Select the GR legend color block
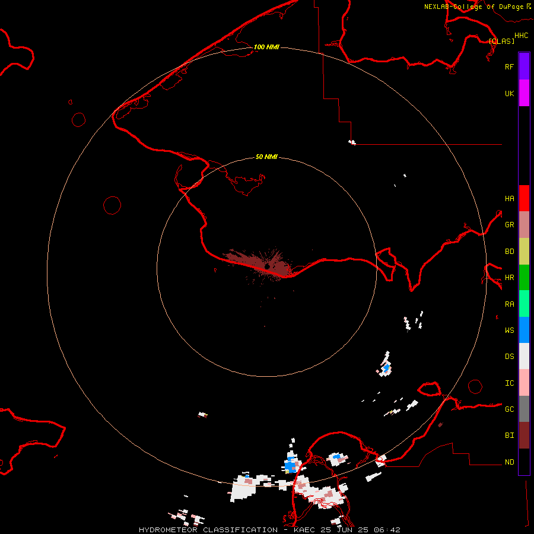Screen dimensions: 534x534 [524, 225]
